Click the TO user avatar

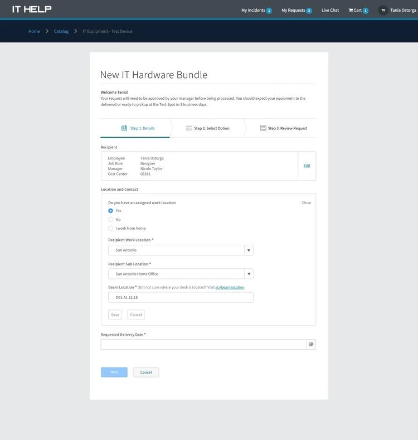383,10
